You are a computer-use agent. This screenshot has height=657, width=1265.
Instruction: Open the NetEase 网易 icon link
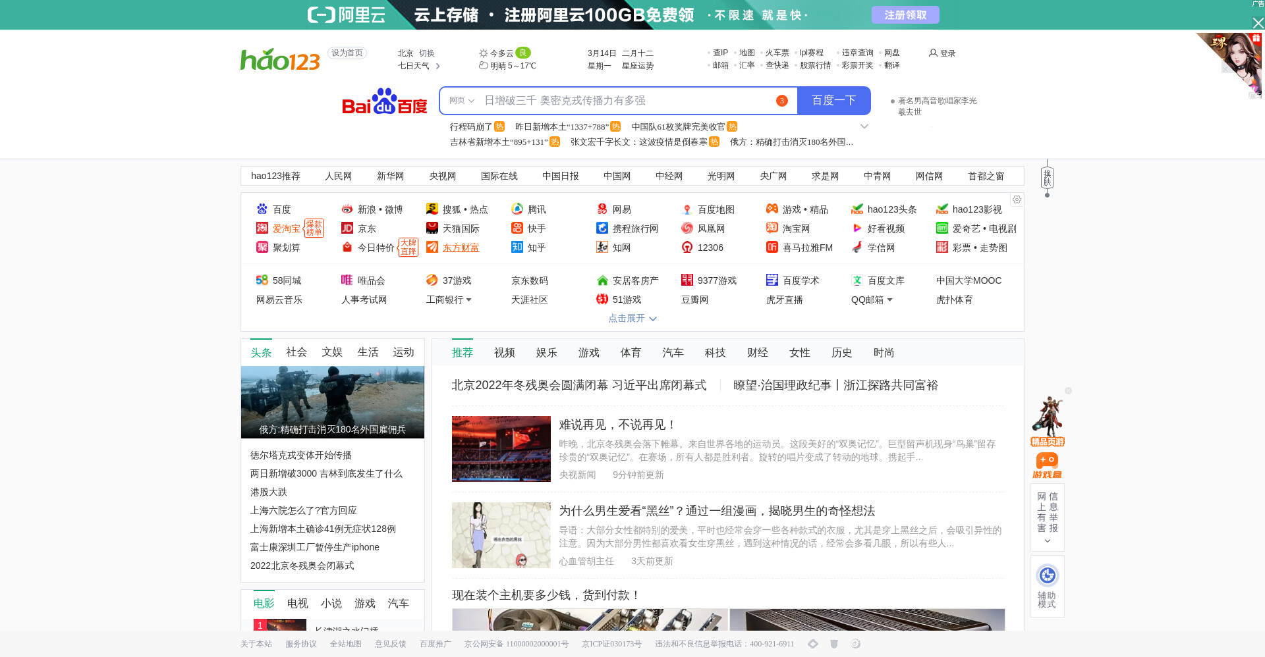click(x=602, y=209)
